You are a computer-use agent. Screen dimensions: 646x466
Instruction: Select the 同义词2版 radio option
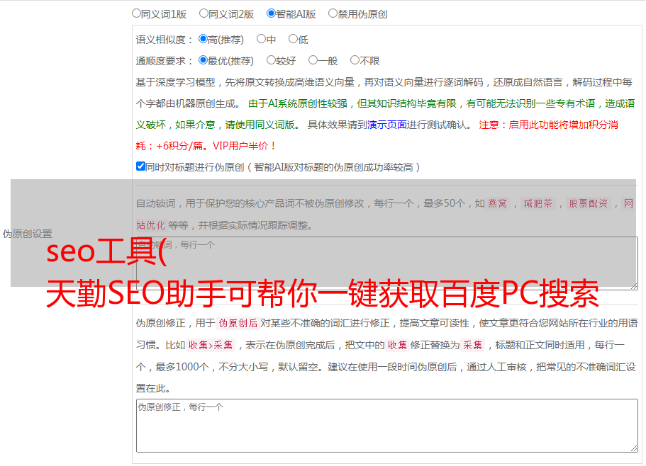tap(204, 13)
